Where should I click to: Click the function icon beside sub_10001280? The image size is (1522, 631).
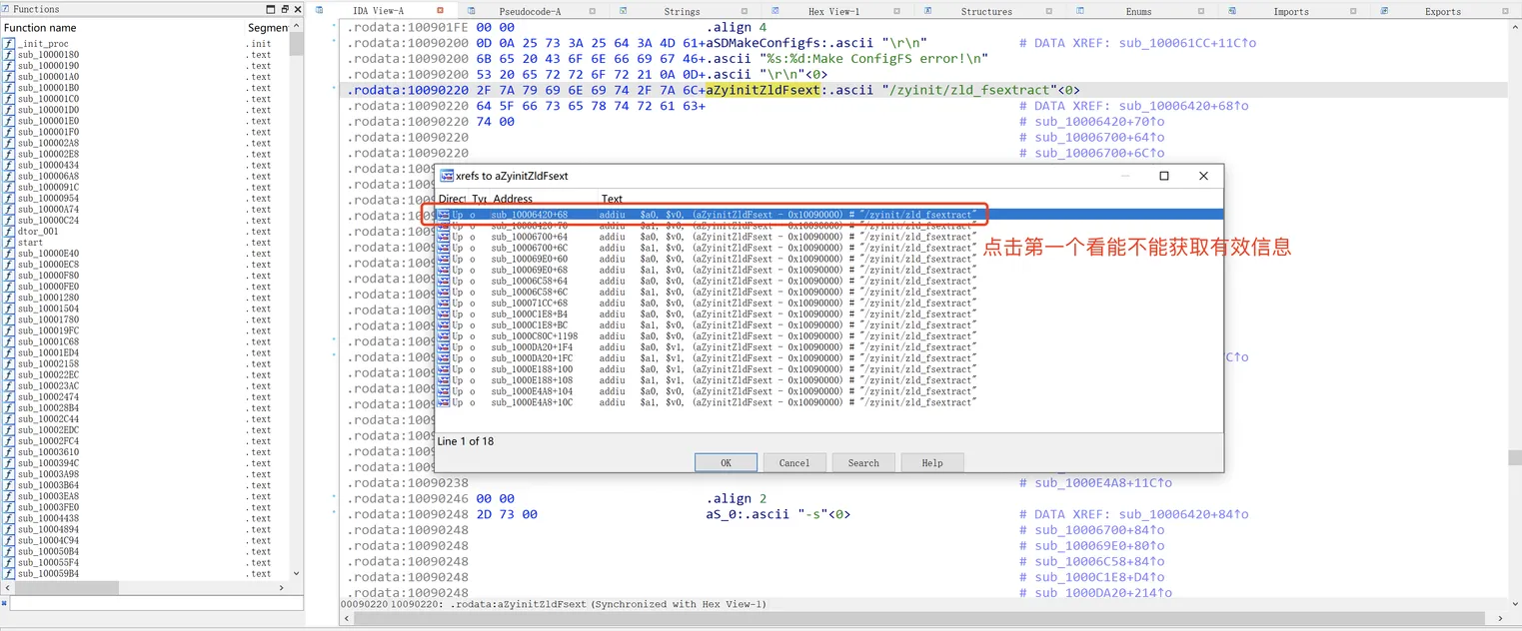pyautogui.click(x=9, y=297)
